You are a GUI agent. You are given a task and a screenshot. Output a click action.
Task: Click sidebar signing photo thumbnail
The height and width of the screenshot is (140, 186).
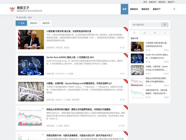tap(137, 47)
